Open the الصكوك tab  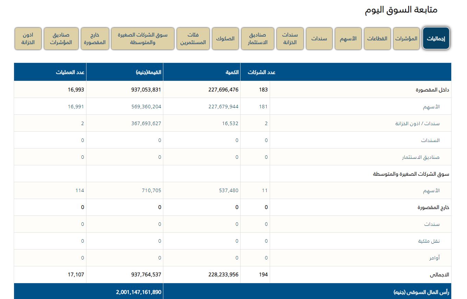(x=225, y=38)
